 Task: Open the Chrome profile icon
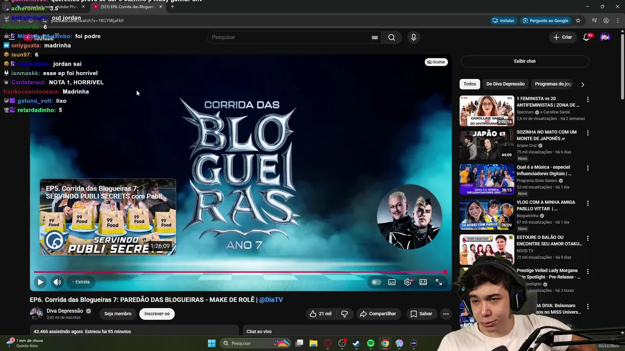(x=606, y=20)
